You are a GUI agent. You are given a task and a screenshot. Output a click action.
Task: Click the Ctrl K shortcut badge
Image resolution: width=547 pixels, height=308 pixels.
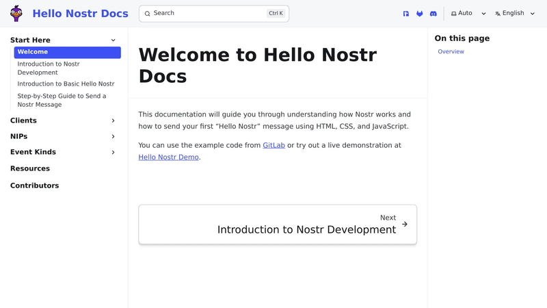point(276,13)
